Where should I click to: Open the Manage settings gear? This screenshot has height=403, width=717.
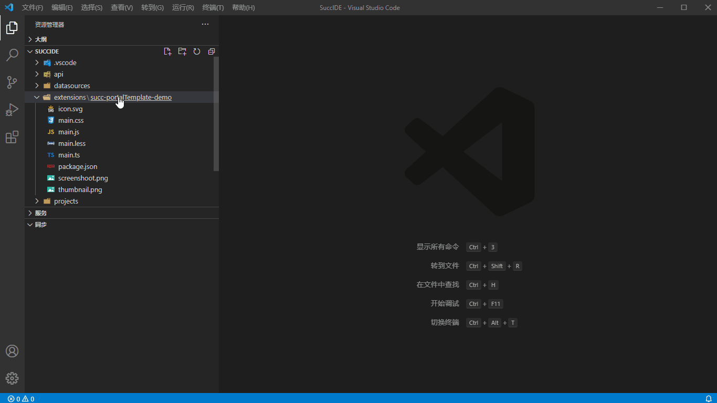click(x=12, y=378)
